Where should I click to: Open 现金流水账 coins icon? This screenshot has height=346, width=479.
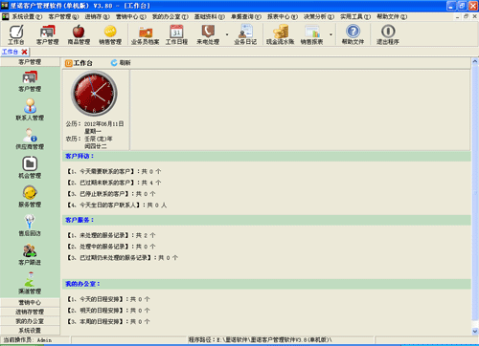pyautogui.click(x=280, y=34)
